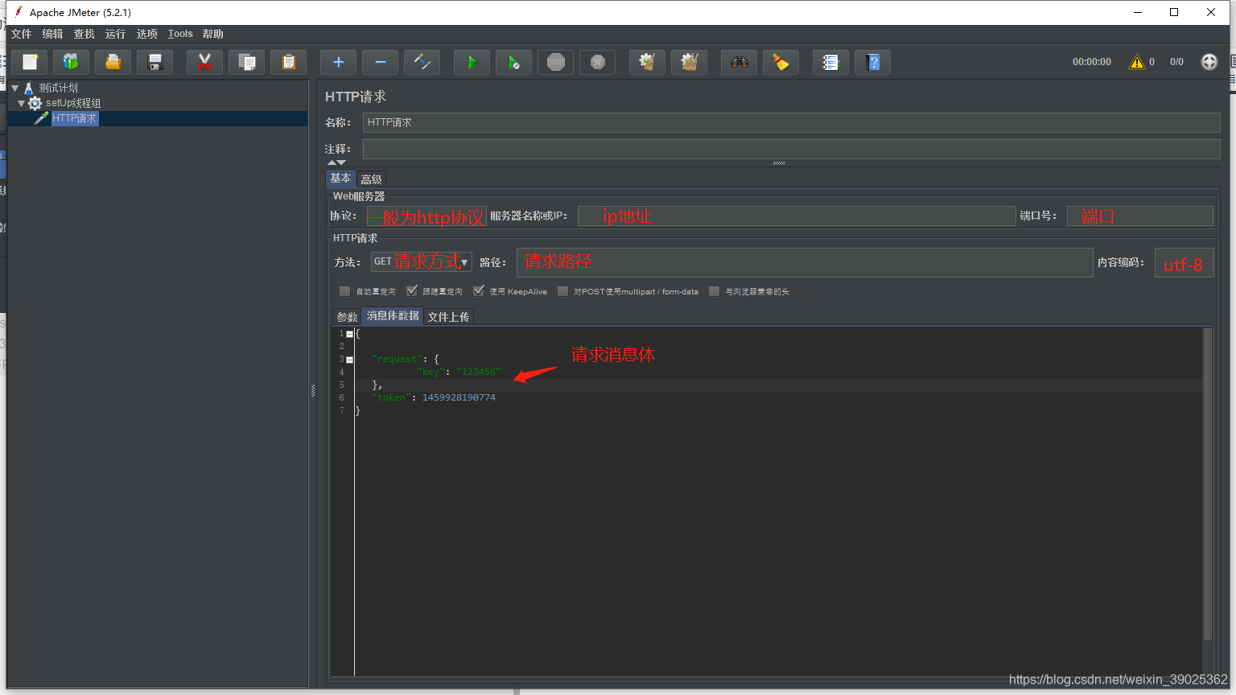Reset search with the yellow brush icon
This screenshot has width=1236, height=695.
[781, 62]
